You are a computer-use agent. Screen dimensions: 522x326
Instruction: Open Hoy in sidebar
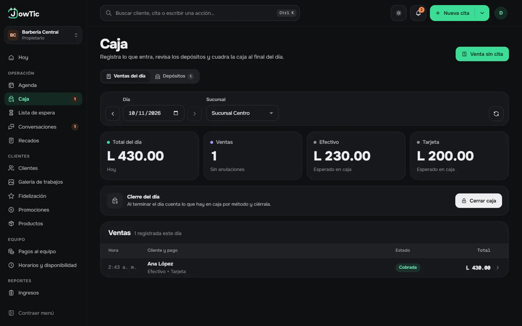pos(43,57)
